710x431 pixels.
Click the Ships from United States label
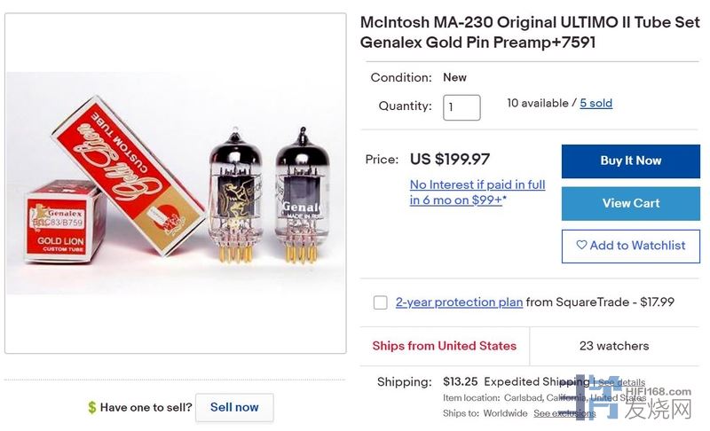coord(444,346)
